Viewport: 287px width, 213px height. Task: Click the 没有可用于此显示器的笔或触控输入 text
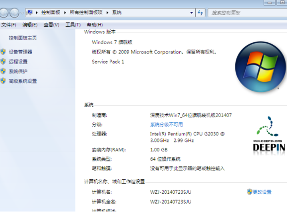tap(187, 168)
